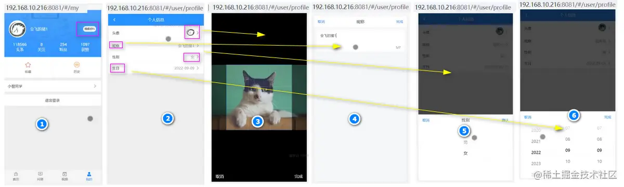
Task: View the 118566 头条 count
Action: pyautogui.click(x=20, y=47)
